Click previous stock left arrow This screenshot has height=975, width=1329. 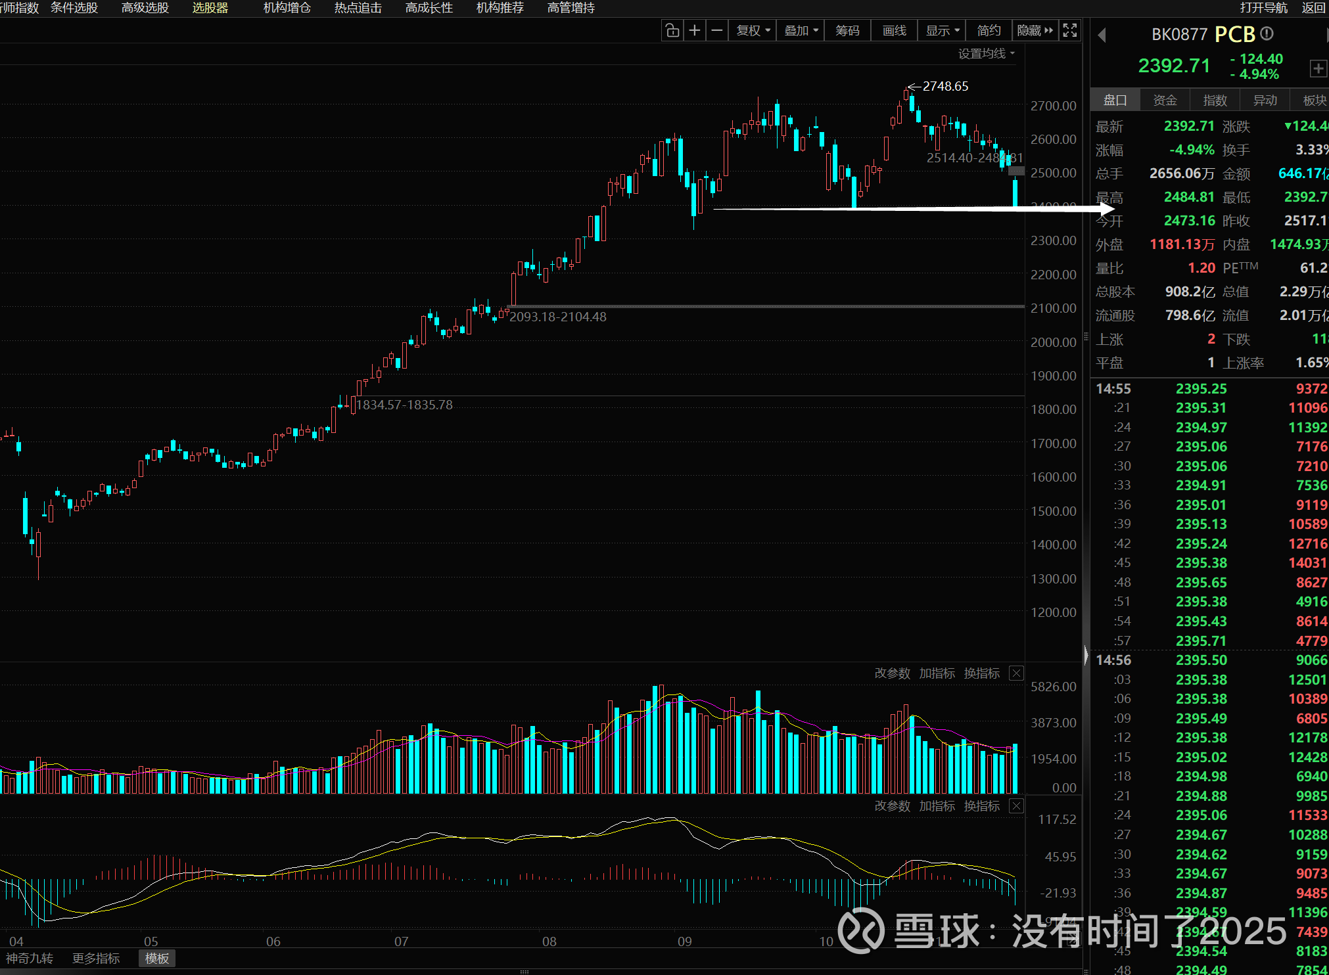[1102, 35]
